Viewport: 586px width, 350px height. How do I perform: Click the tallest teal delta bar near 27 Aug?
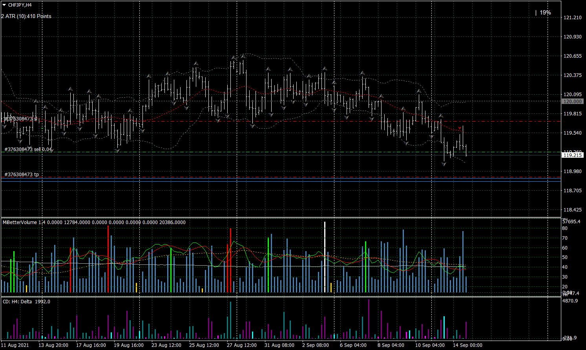[230, 320]
